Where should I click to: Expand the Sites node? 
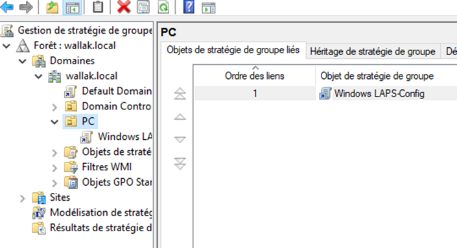coord(23,198)
